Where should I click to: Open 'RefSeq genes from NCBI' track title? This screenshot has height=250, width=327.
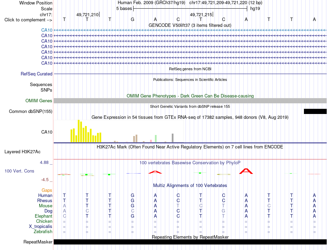click(190, 69)
